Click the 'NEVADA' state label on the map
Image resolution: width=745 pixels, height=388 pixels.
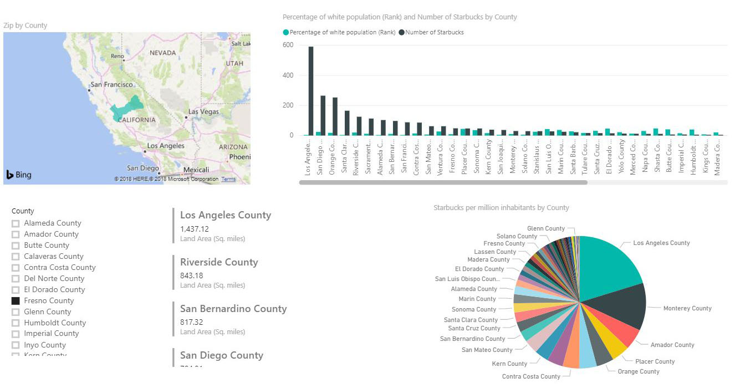(x=162, y=53)
